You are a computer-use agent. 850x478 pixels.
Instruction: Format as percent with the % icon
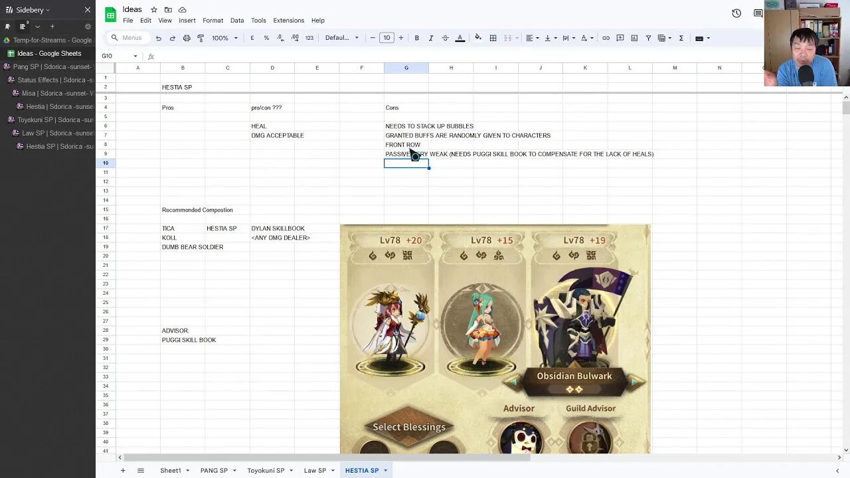[x=266, y=38]
